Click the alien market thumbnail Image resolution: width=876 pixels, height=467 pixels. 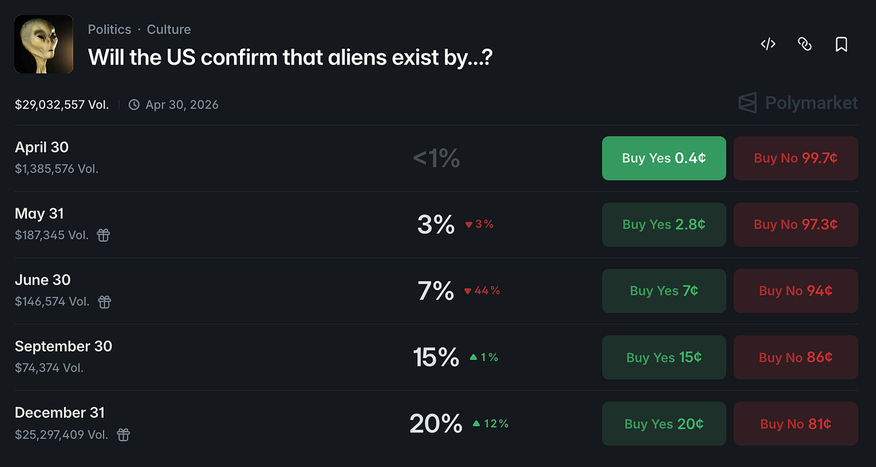pyautogui.click(x=43, y=43)
